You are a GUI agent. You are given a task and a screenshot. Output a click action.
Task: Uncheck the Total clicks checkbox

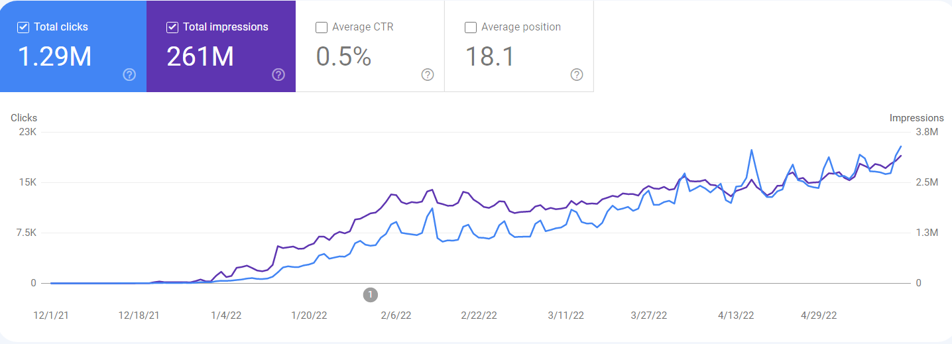point(23,27)
